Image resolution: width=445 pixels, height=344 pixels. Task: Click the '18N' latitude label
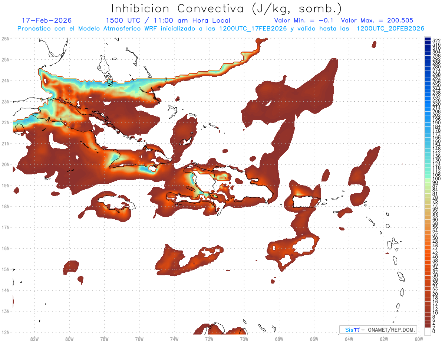click(5, 206)
